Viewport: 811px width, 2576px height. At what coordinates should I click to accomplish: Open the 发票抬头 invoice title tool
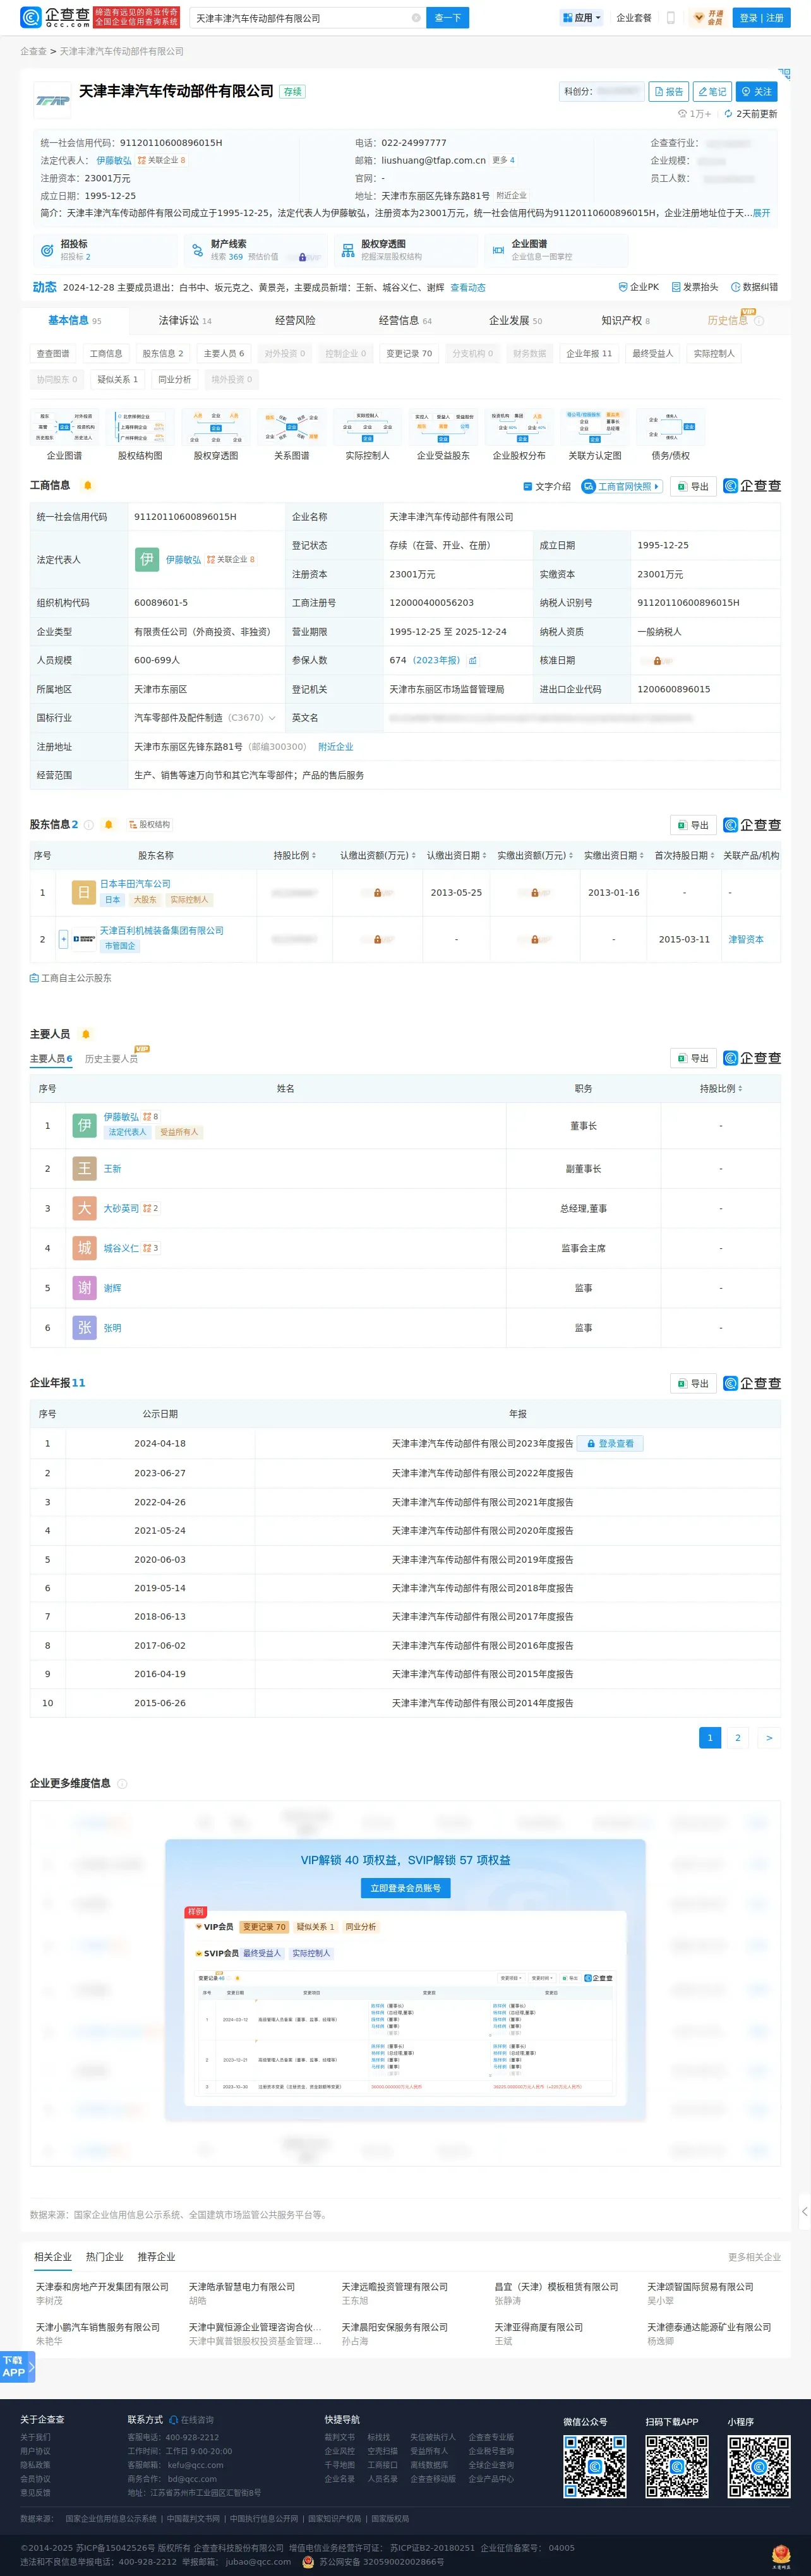point(695,287)
